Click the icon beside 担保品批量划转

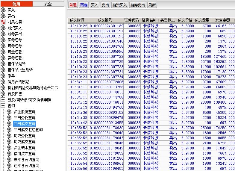[3, 70]
